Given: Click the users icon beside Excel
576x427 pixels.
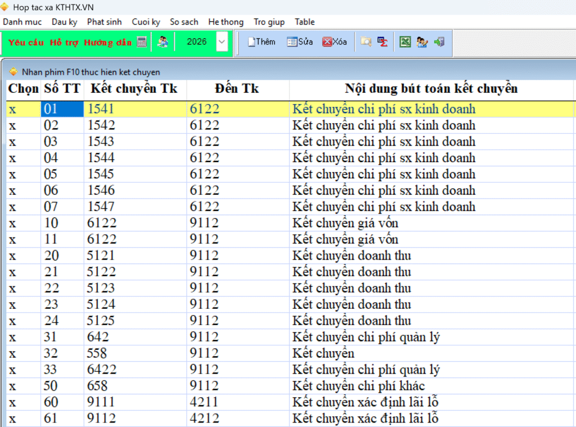Looking at the screenshot, I should tap(422, 42).
